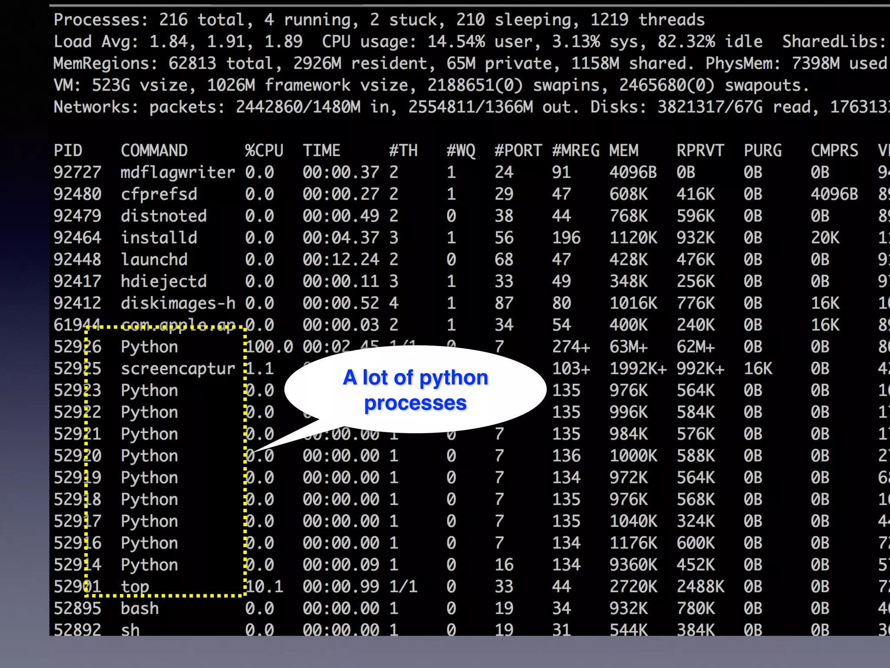Viewport: 890px width, 668px height.
Task: Select the sh process name
Action: (130, 630)
